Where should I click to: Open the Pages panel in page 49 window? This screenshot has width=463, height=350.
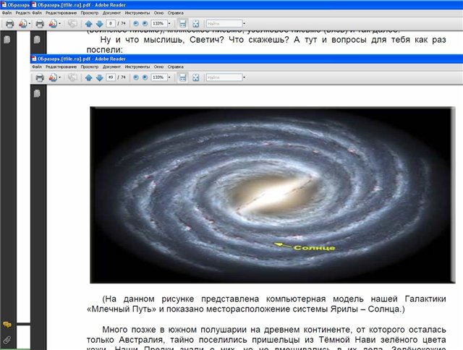[37, 93]
